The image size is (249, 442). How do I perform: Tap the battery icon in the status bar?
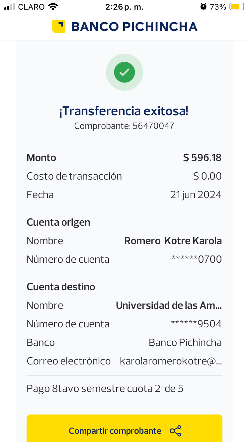coord(237,7)
